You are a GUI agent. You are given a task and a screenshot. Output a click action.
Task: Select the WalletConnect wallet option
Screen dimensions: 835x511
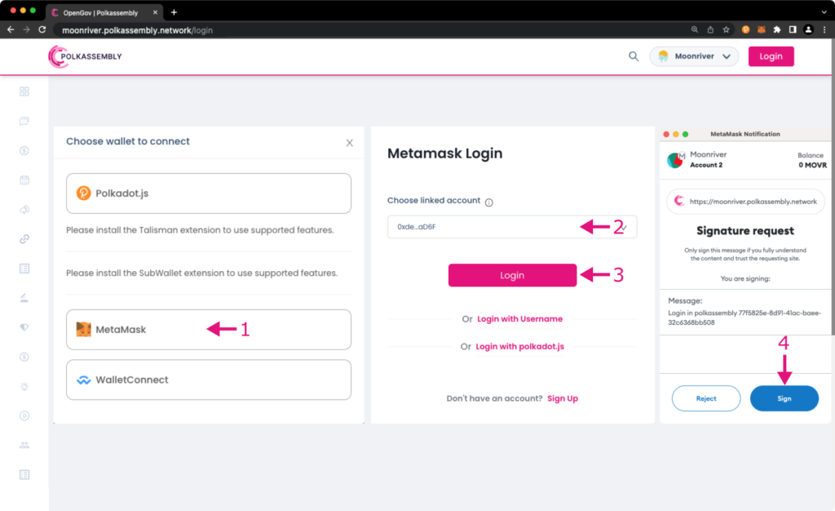point(209,380)
